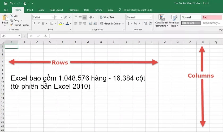Click into the formula bar input
This screenshot has width=223, height=132.
(x=136, y=36)
